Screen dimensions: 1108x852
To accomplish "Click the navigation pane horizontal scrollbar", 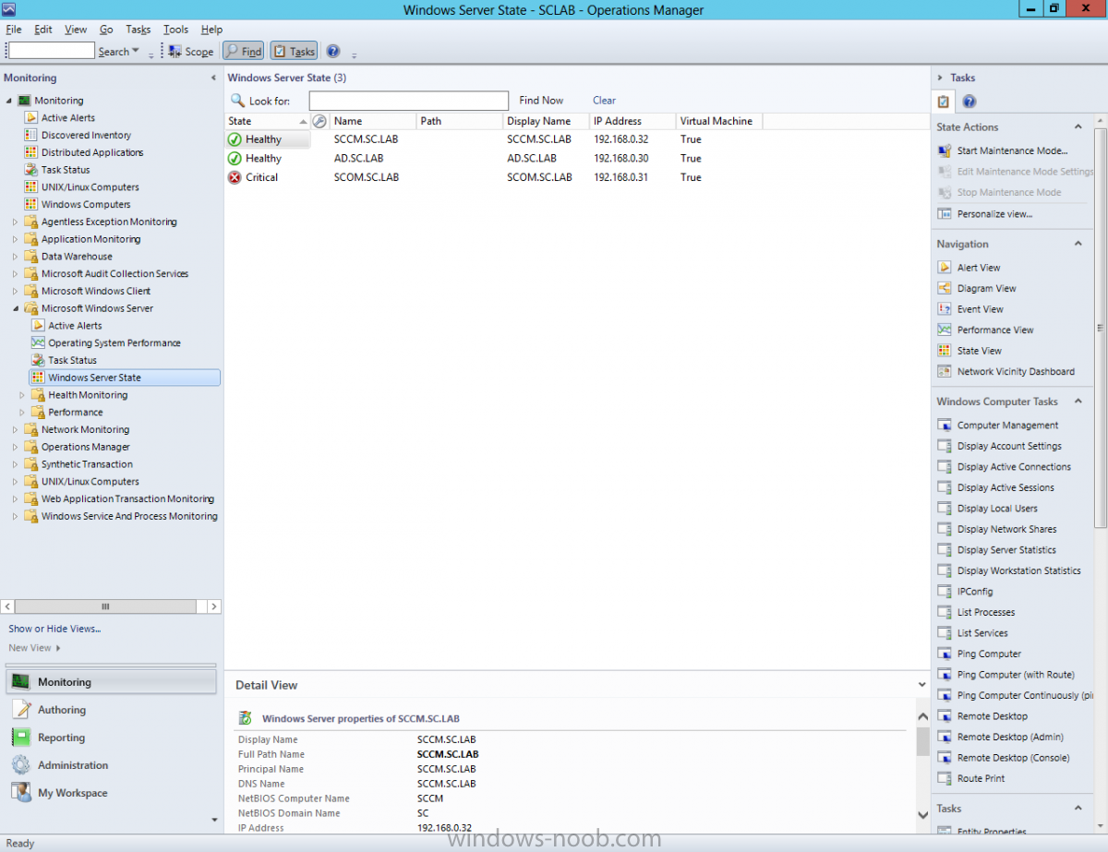I will tap(105, 606).
